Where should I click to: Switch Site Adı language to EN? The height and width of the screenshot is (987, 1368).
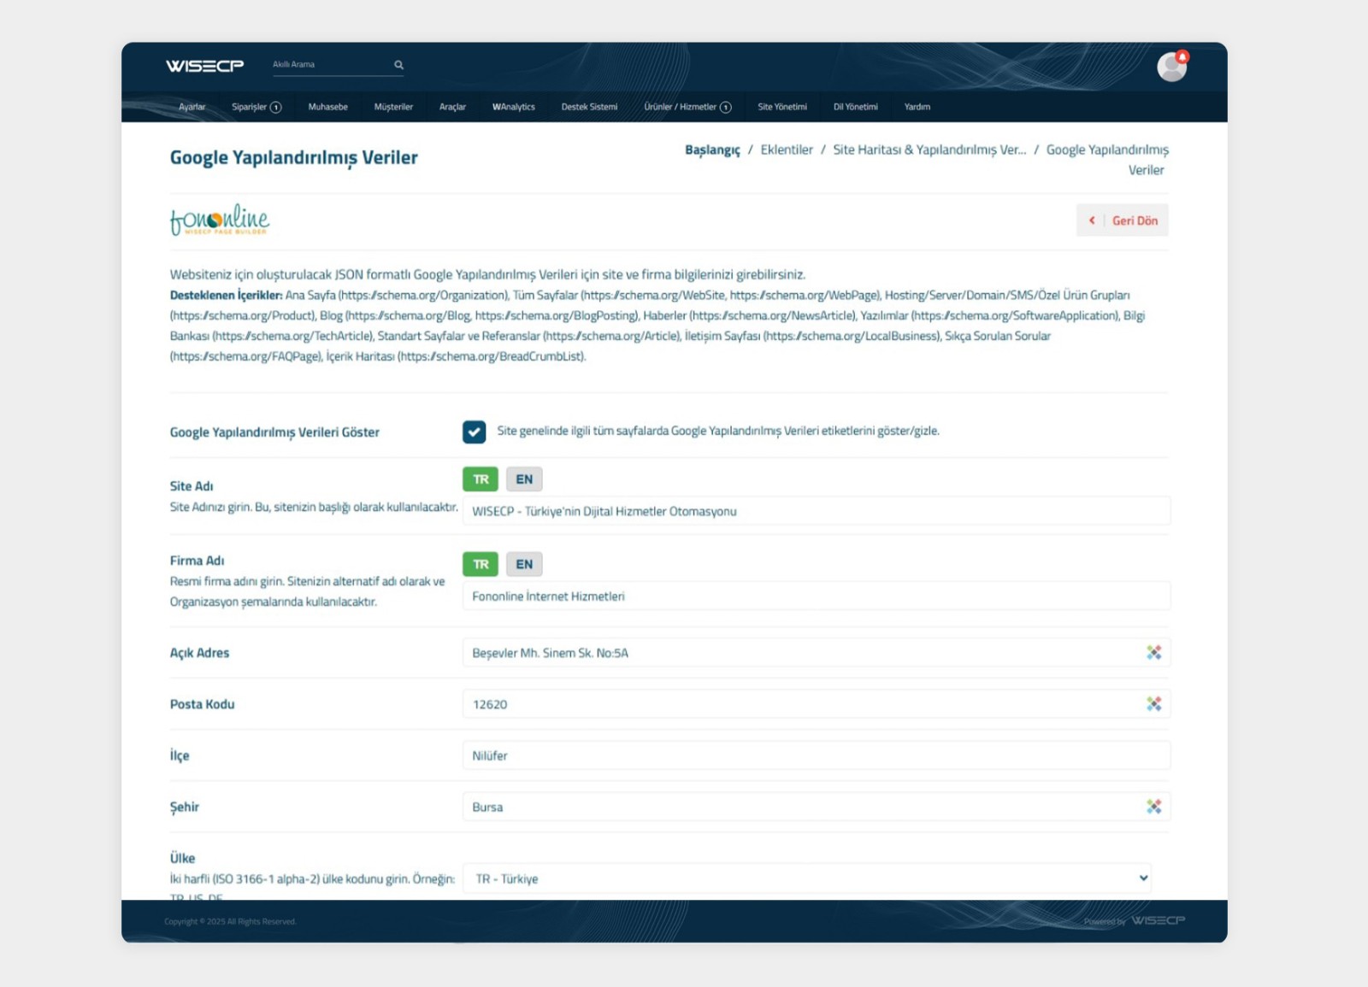(524, 479)
